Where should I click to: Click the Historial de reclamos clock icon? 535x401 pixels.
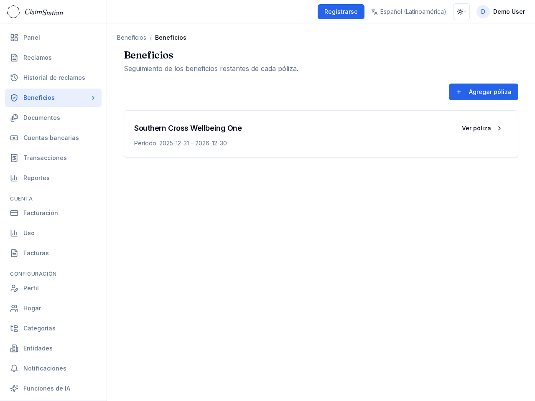tap(14, 78)
